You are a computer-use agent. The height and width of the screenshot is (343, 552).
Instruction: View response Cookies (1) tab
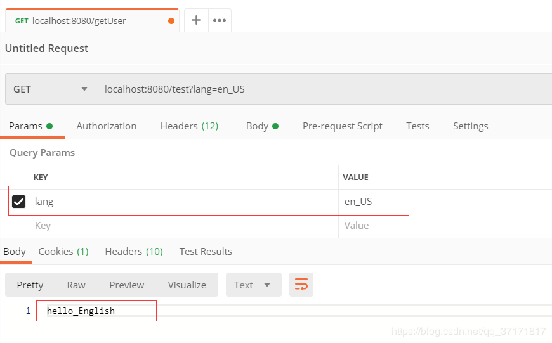click(x=63, y=251)
